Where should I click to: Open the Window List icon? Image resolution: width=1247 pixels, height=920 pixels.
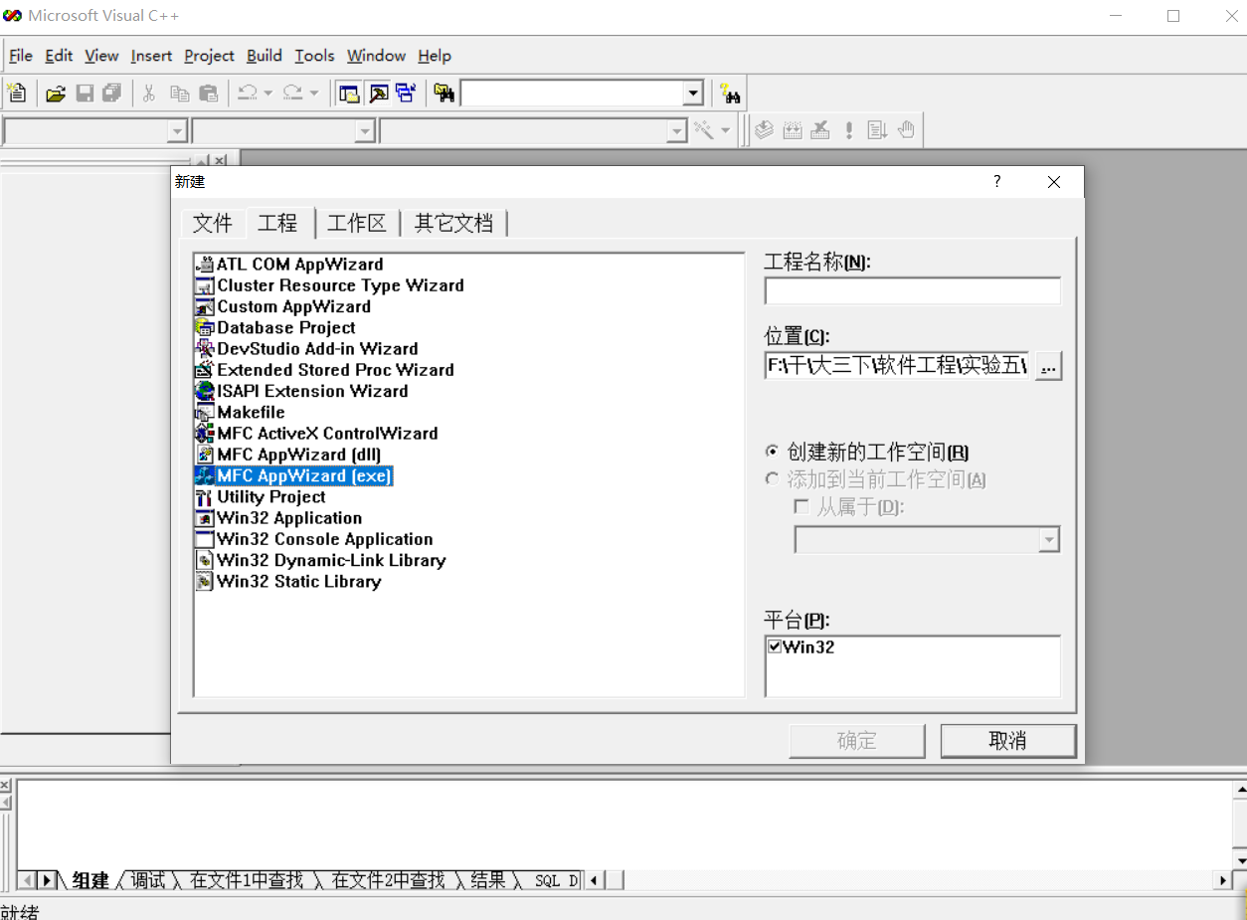click(x=406, y=93)
